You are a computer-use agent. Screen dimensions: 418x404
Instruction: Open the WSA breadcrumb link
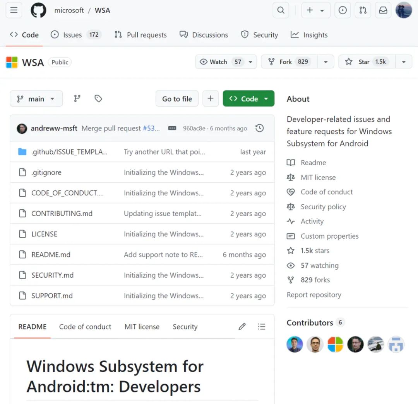pos(102,10)
